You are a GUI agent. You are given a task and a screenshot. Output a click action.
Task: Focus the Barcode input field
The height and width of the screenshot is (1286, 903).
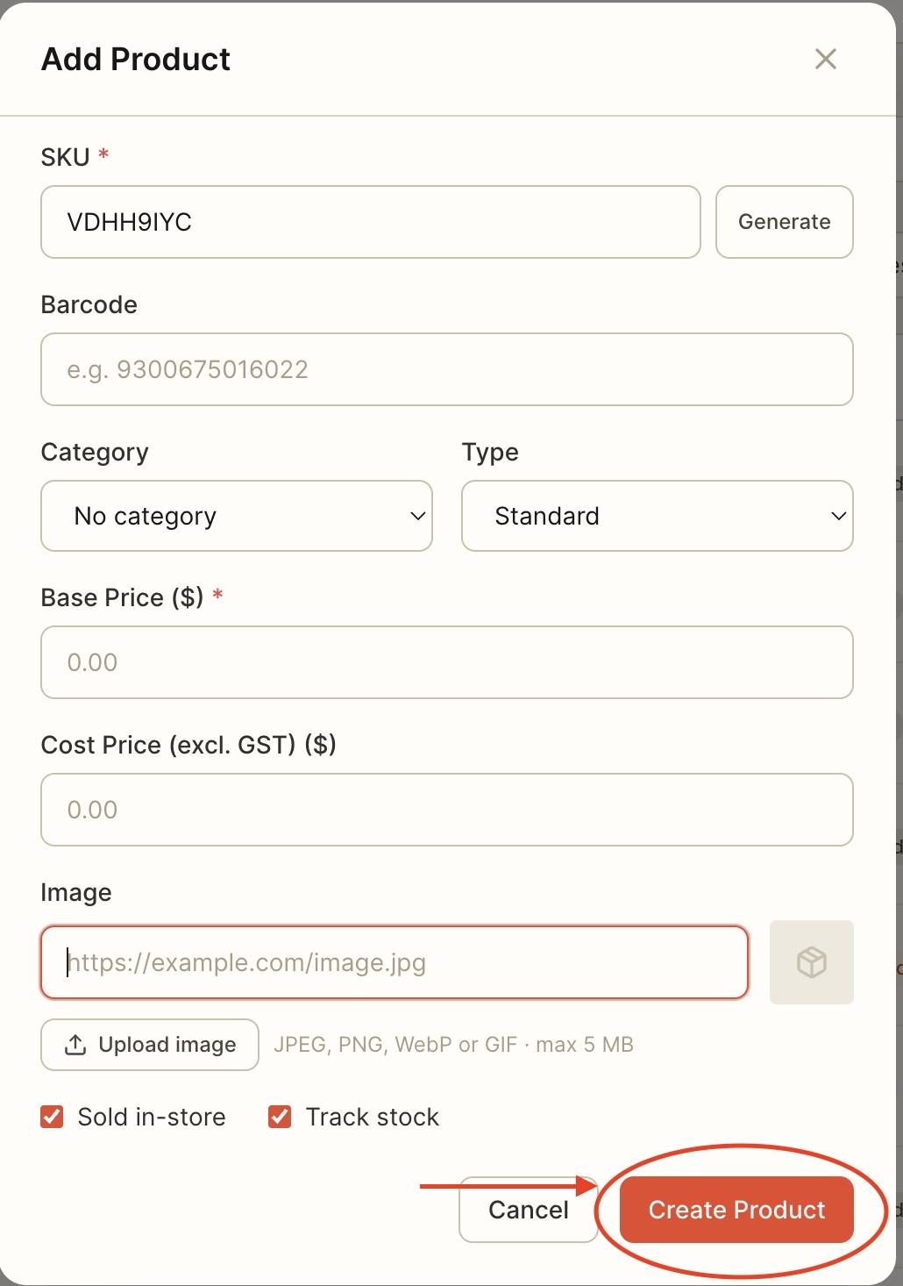click(x=447, y=369)
